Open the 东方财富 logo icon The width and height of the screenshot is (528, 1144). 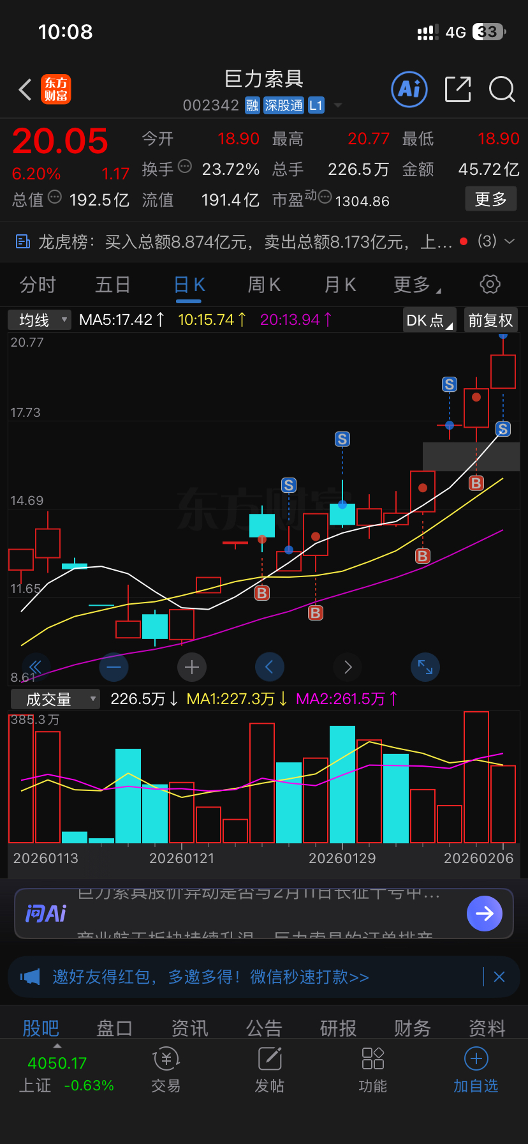pos(56,89)
